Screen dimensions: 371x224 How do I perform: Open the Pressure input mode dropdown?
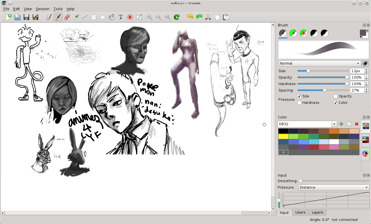333,187
